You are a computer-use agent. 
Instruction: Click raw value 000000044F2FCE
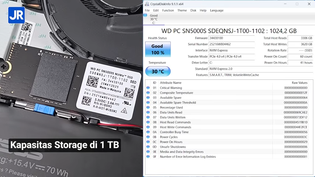pos(296,127)
